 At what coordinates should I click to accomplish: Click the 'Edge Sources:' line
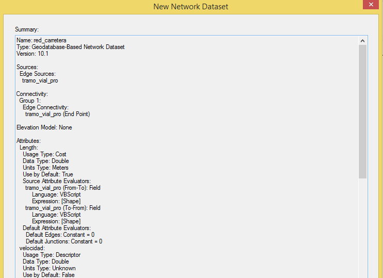tap(37, 74)
